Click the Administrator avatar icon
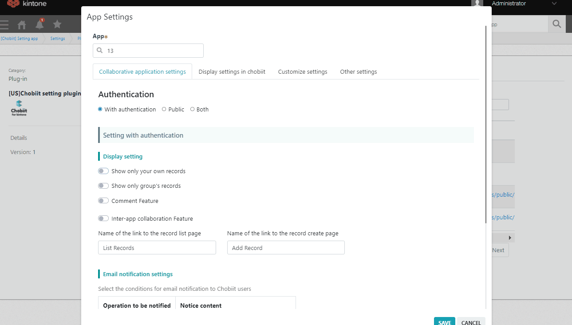Viewport: 572px width, 325px height. (477, 3)
